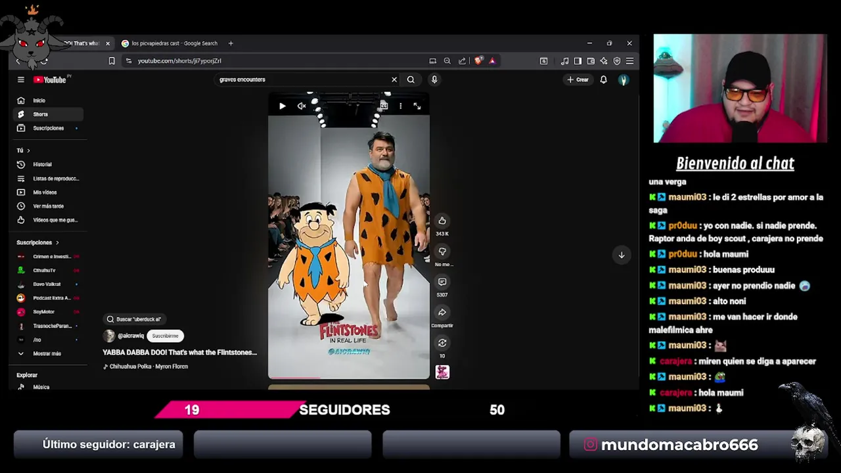Open the 'TrasnocheParan...' subscription

click(x=47, y=326)
